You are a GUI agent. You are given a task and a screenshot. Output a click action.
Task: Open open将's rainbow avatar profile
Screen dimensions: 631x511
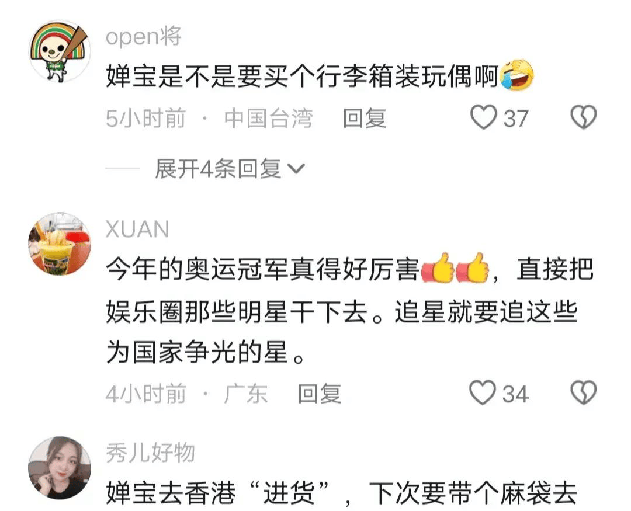[x=60, y=51]
